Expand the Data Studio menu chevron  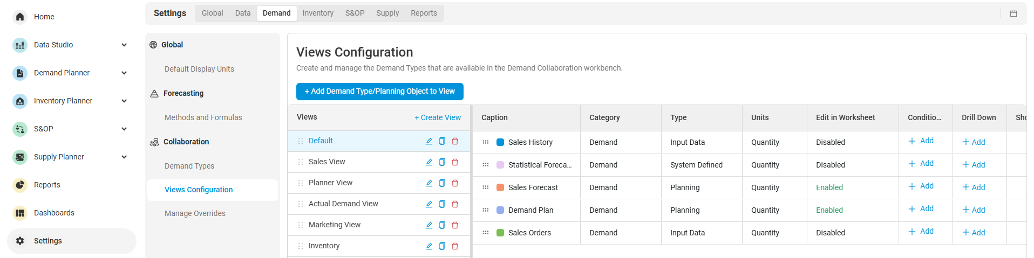pyautogui.click(x=124, y=45)
